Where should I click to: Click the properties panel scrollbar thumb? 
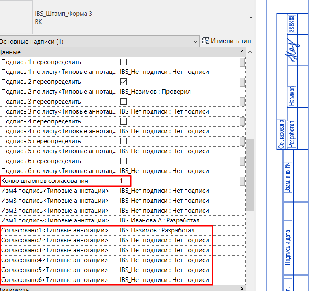coord(250,175)
